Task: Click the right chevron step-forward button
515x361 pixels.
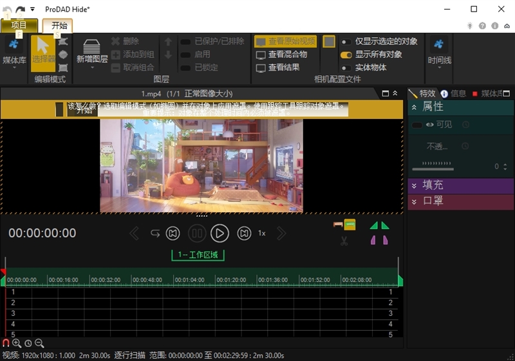Action: (x=281, y=234)
